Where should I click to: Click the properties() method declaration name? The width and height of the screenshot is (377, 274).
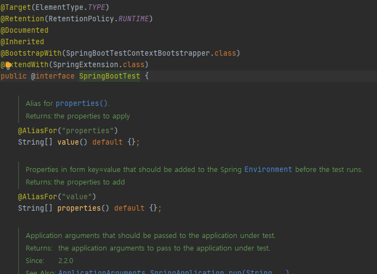click(x=79, y=208)
